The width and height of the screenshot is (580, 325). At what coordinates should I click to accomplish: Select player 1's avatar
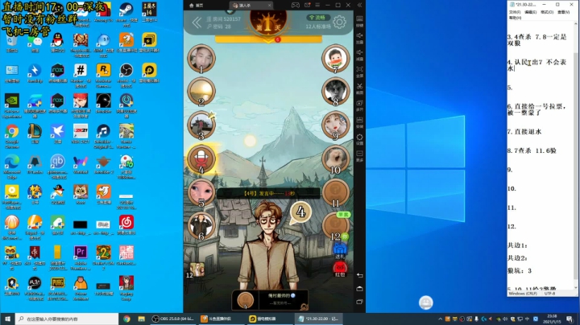click(x=201, y=59)
